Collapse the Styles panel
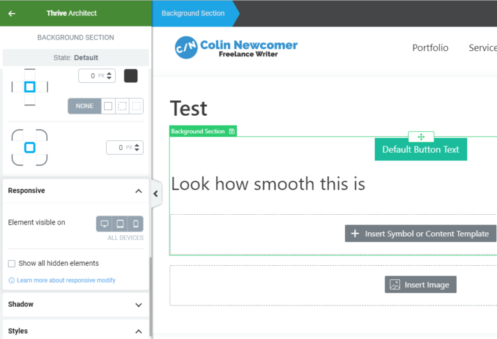Viewport: 497px width, 339px height. pyautogui.click(x=138, y=331)
